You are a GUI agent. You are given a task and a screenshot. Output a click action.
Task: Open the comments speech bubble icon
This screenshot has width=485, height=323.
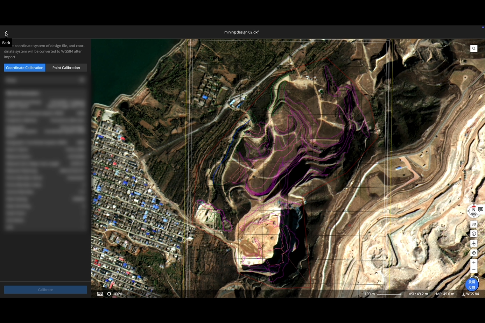[x=481, y=209]
